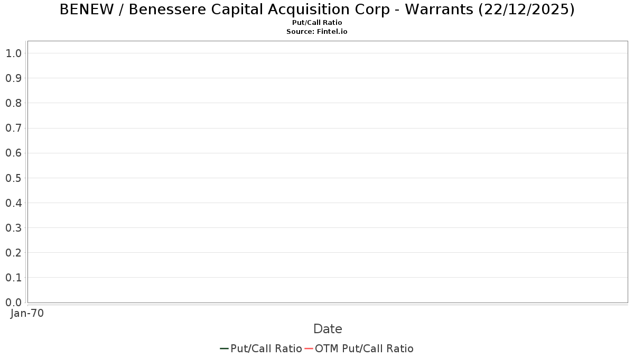The height and width of the screenshot is (357, 634).
Task: Click the red OTM legend line marker
Action: (309, 349)
